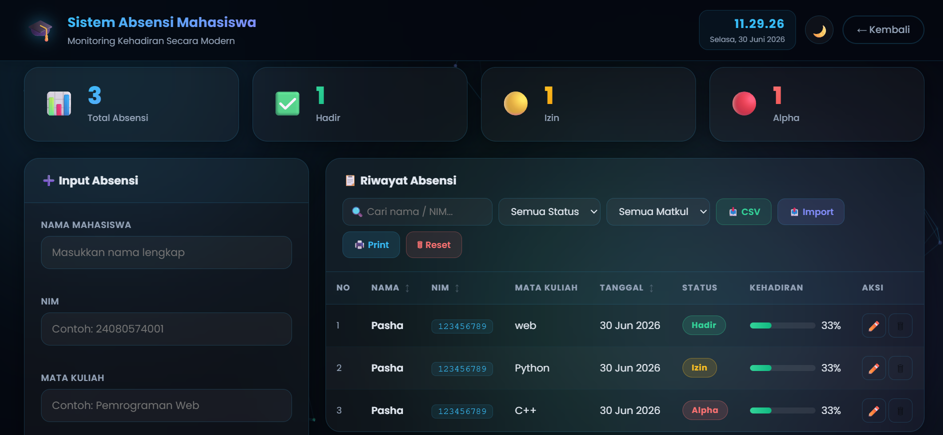Click pencil edit icon on C++ row
This screenshot has height=435, width=943.
point(874,410)
